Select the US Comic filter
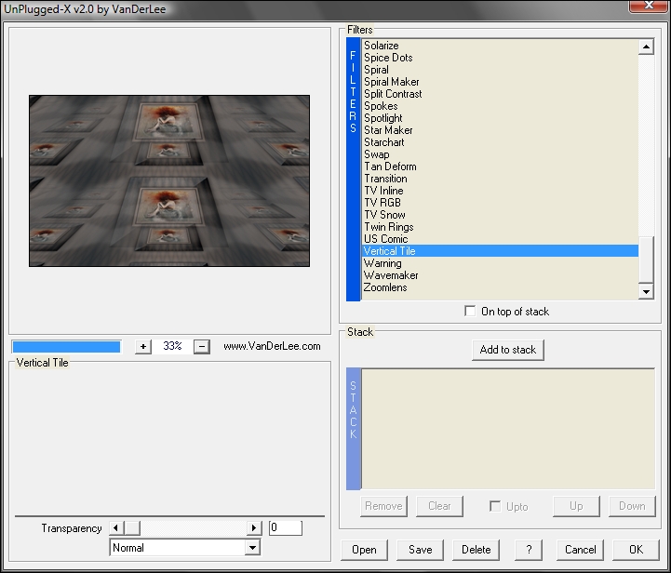671x573 pixels. point(500,239)
